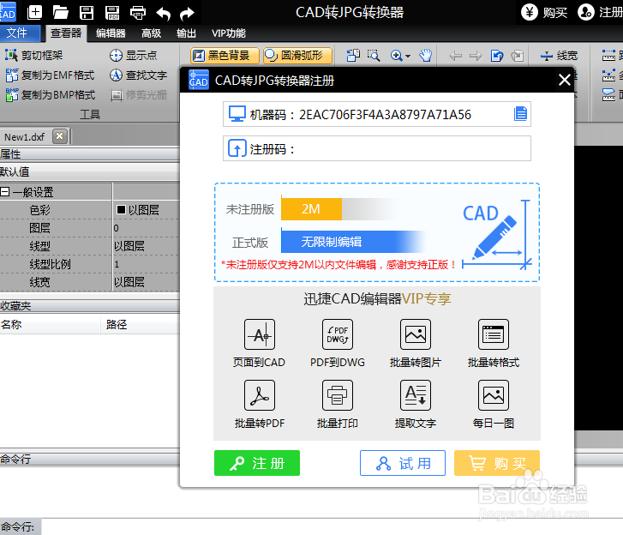The image size is (623, 535).
Task: Toggle 圆滑弧形 option
Action: tap(297, 56)
